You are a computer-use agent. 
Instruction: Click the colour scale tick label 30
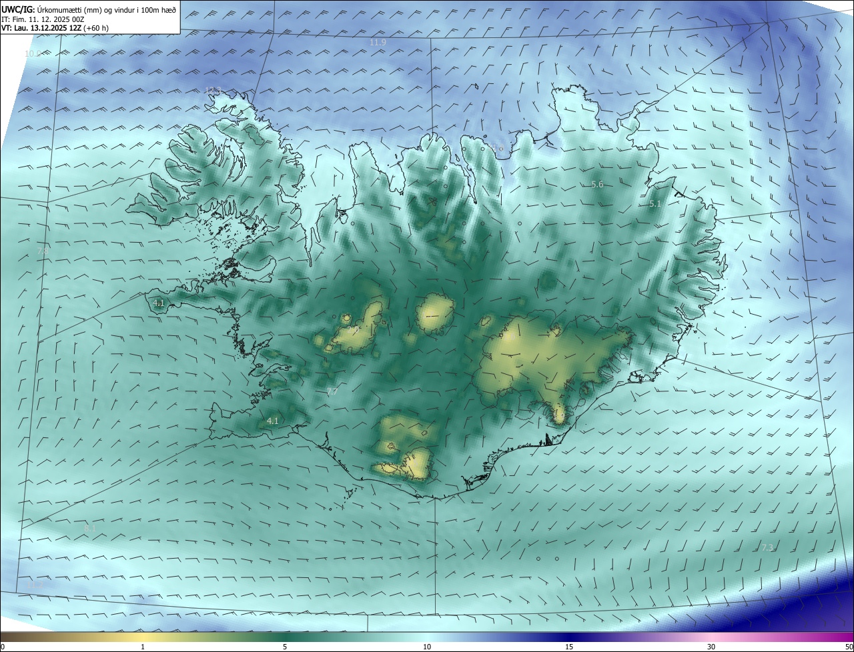[x=711, y=647]
